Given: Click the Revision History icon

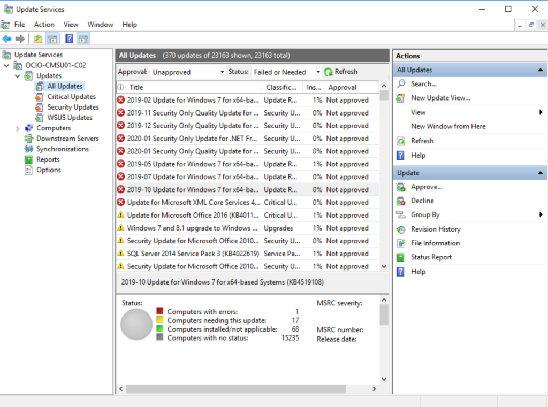Looking at the screenshot, I should tap(401, 229).
